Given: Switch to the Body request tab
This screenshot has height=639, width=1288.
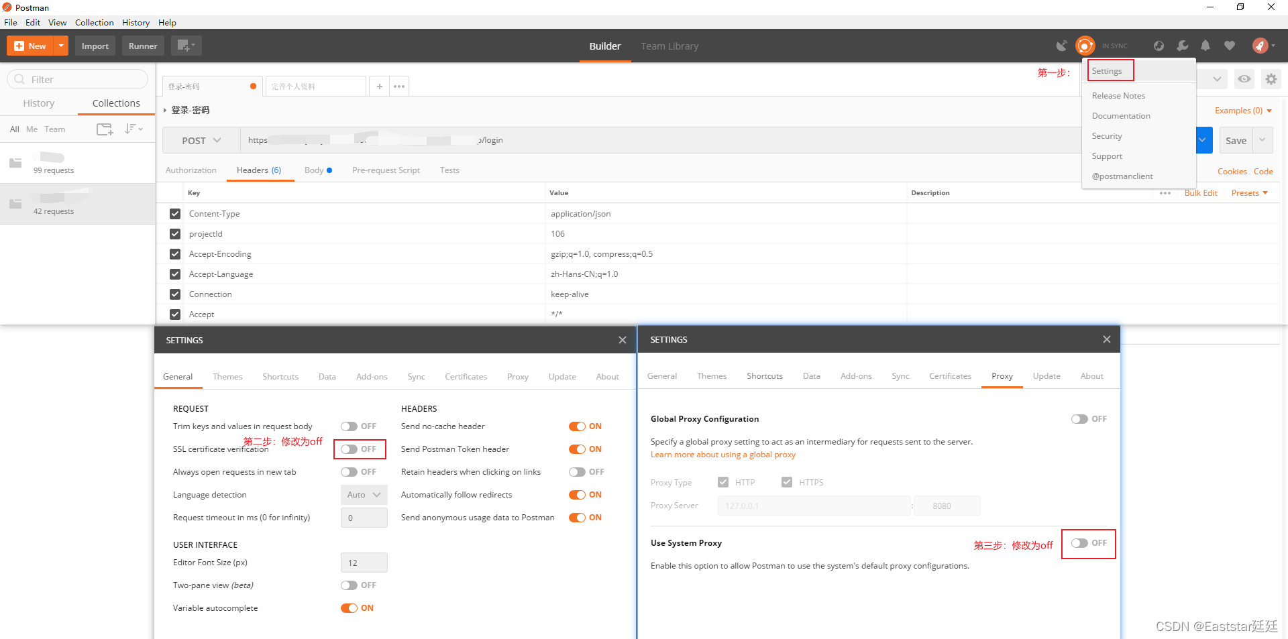Looking at the screenshot, I should [318, 170].
